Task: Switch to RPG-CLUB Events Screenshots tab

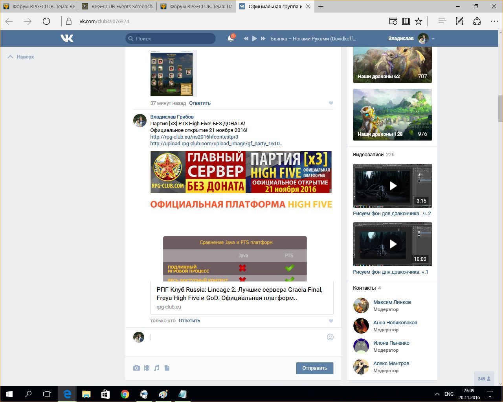Action: coord(117,6)
